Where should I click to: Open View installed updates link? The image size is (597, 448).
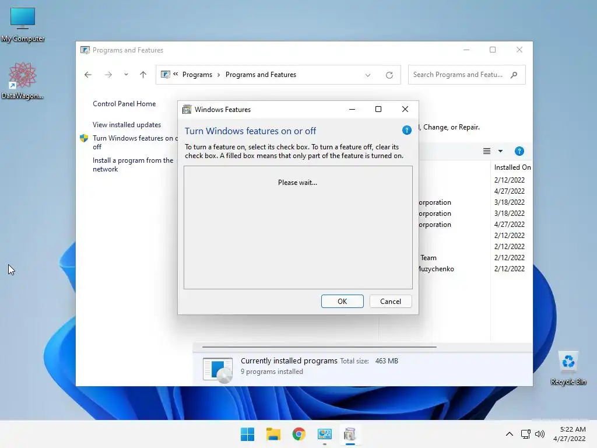point(127,125)
